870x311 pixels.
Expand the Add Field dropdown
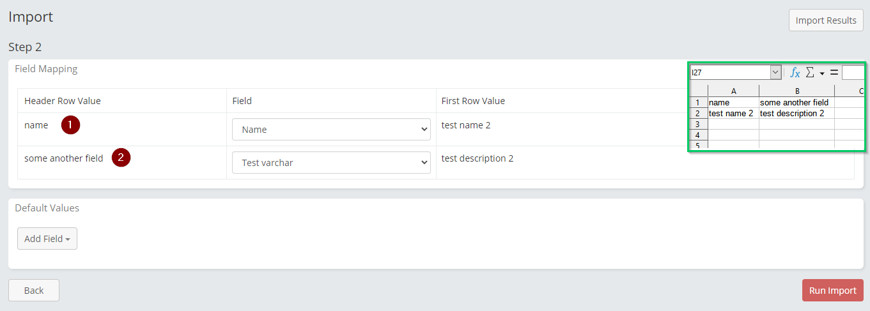(x=47, y=239)
